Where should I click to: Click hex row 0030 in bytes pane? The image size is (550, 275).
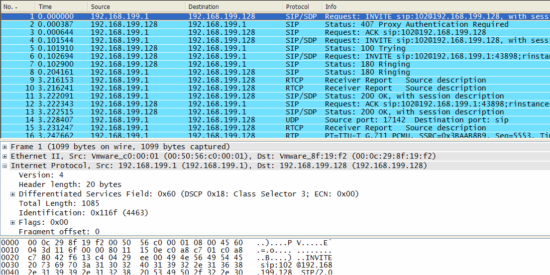[167, 265]
